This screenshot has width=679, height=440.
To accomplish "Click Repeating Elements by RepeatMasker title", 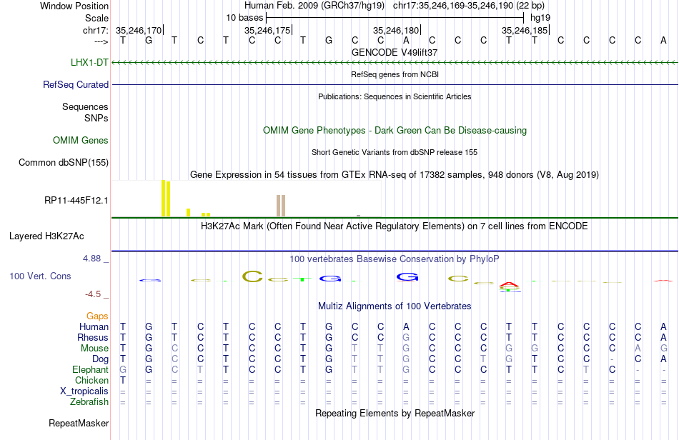I will pos(395,413).
